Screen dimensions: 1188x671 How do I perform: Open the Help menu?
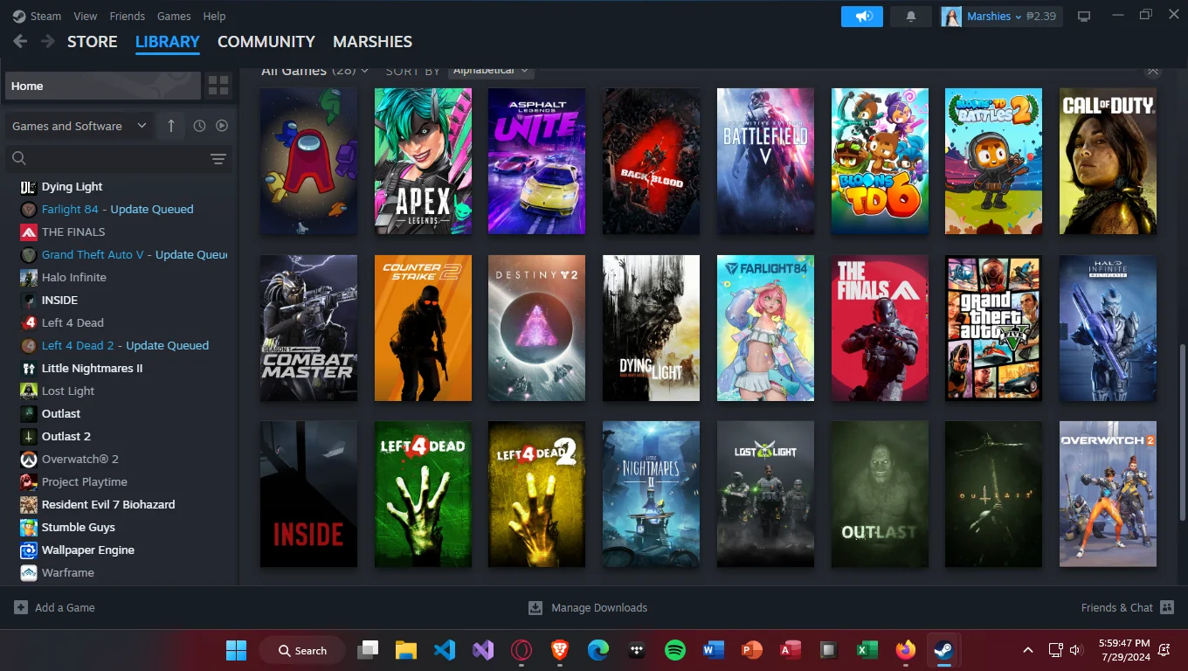pyautogui.click(x=214, y=16)
